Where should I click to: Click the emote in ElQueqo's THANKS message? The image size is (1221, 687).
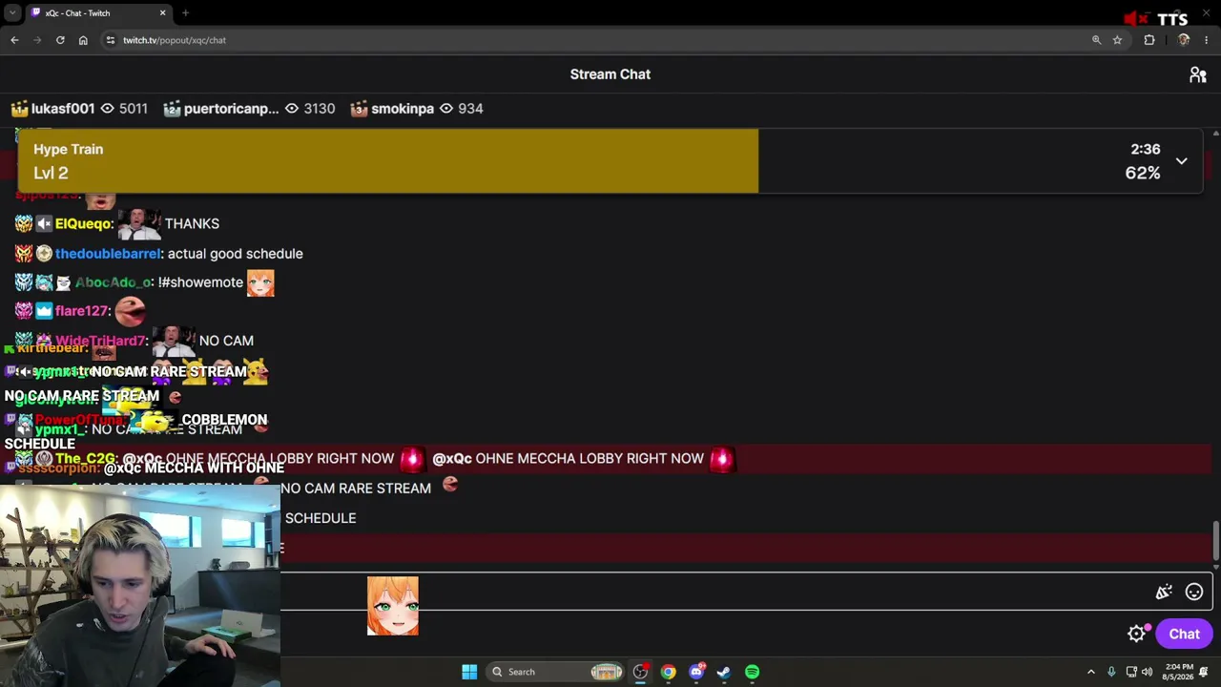[139, 223]
